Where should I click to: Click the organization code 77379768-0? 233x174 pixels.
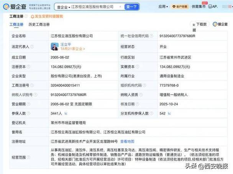tap(169, 85)
